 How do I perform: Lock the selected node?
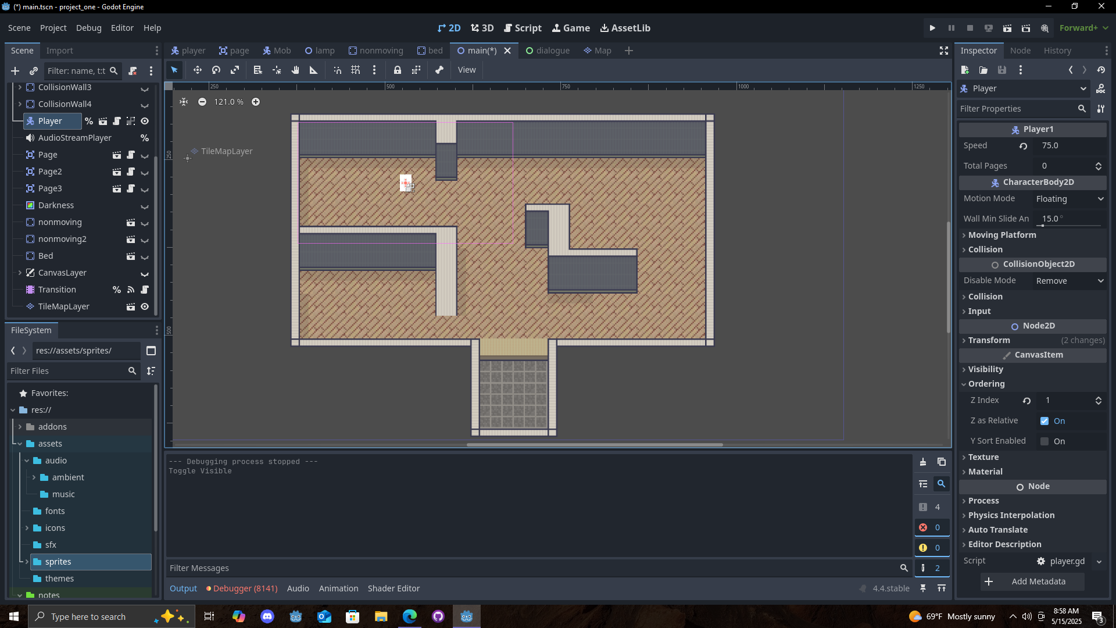click(x=398, y=70)
